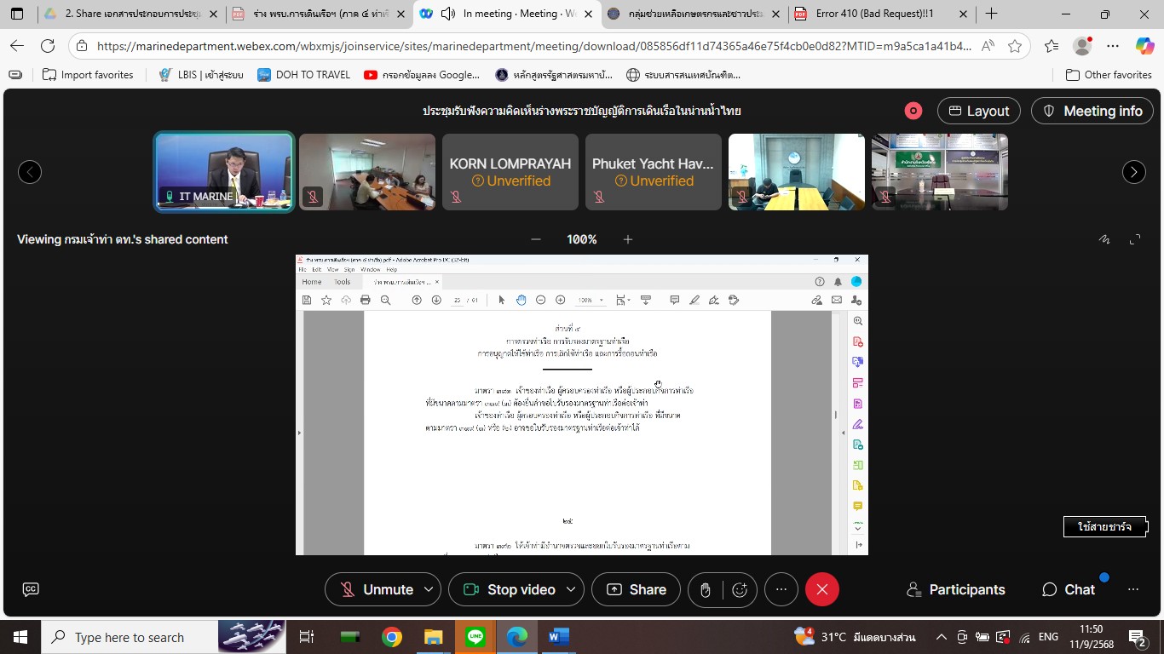Image resolution: width=1164 pixels, height=654 pixels.
Task: Toggle Stop video button
Action: pyautogui.click(x=509, y=589)
